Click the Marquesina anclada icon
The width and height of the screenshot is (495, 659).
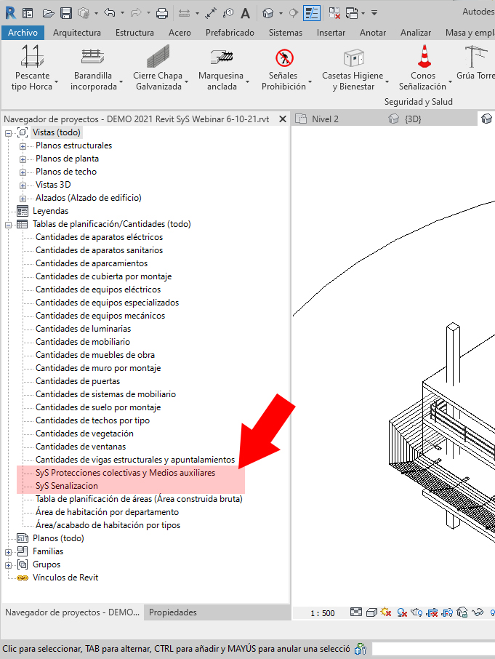point(221,58)
